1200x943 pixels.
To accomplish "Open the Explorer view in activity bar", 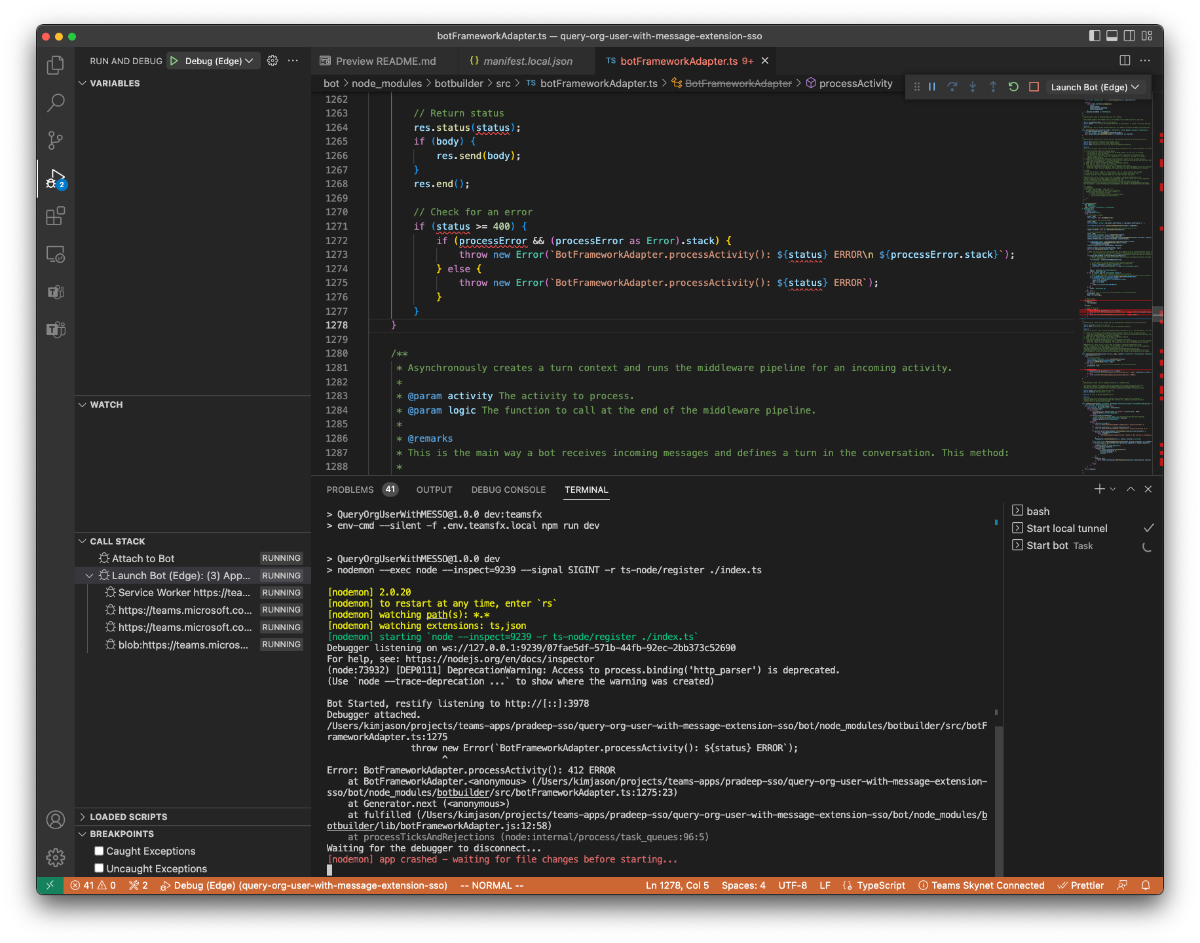I will coord(56,65).
